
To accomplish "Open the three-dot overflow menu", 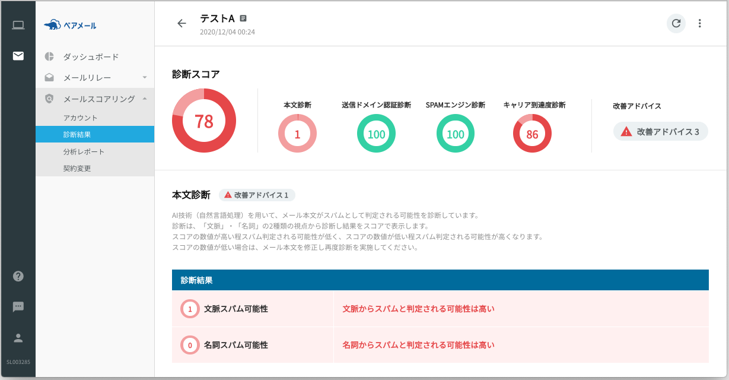I will 700,24.
